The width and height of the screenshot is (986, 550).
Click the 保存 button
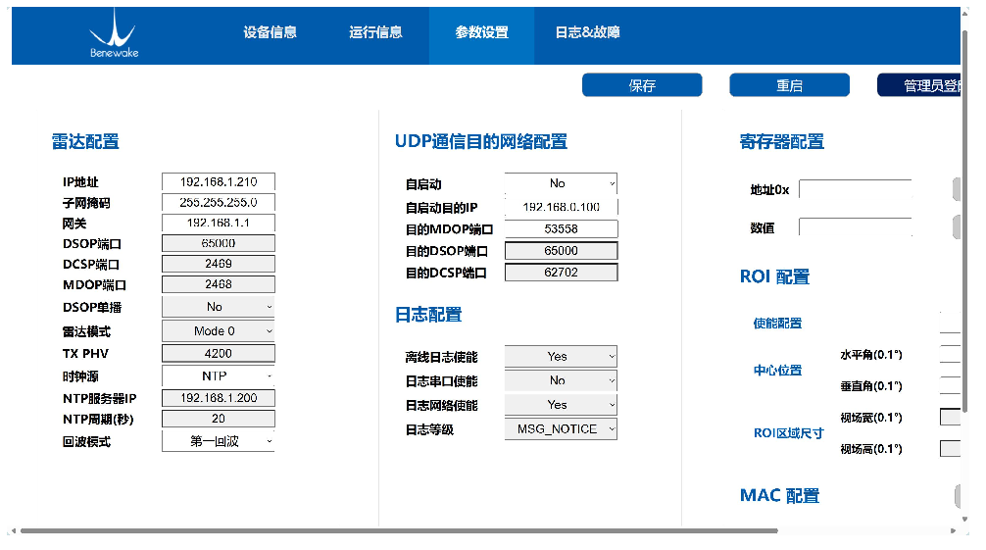point(642,85)
